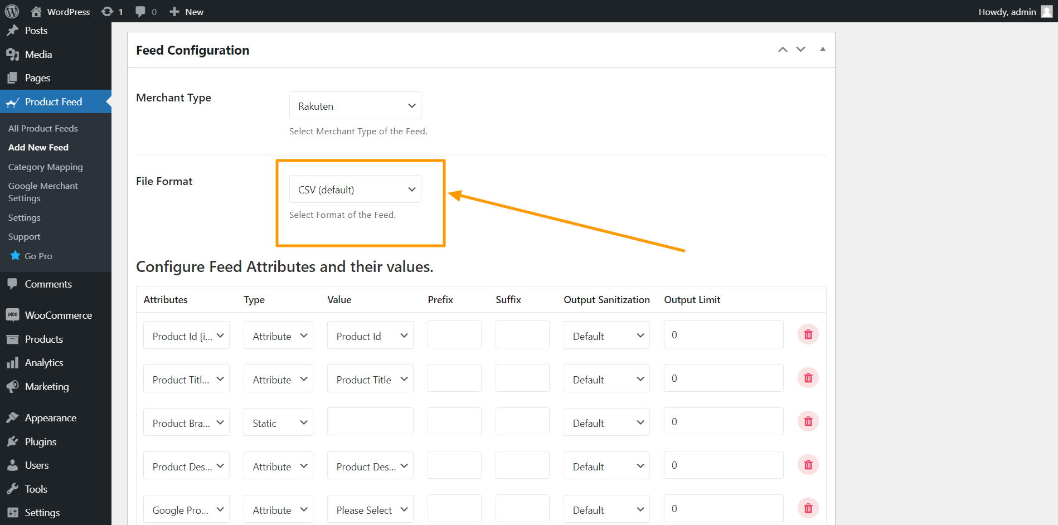Click the Output Limit field in the first row
1058x525 pixels.
(723, 334)
